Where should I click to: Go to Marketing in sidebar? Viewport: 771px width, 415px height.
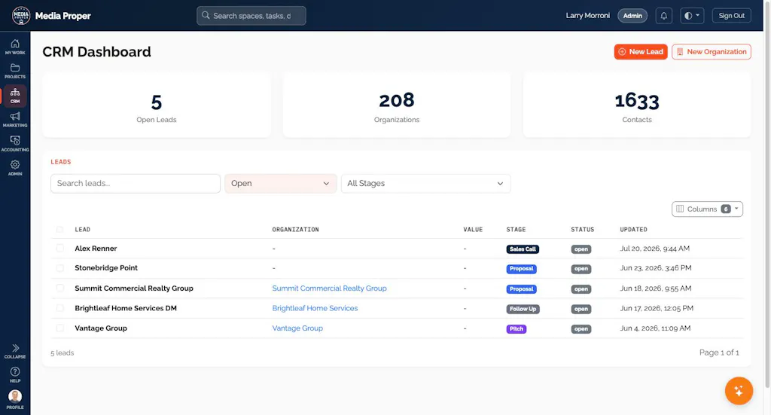15,120
